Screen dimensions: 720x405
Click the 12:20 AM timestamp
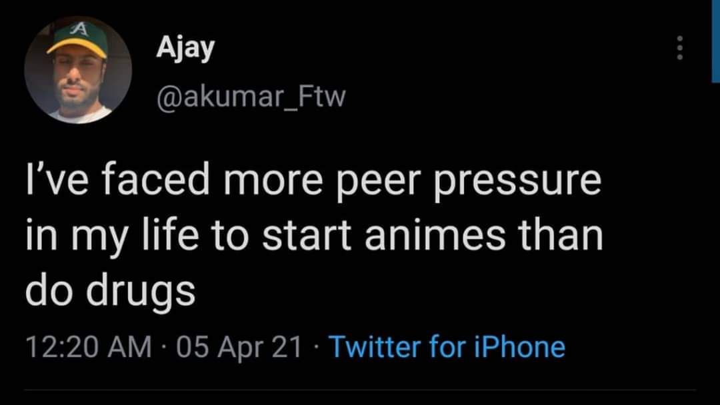click(88, 347)
